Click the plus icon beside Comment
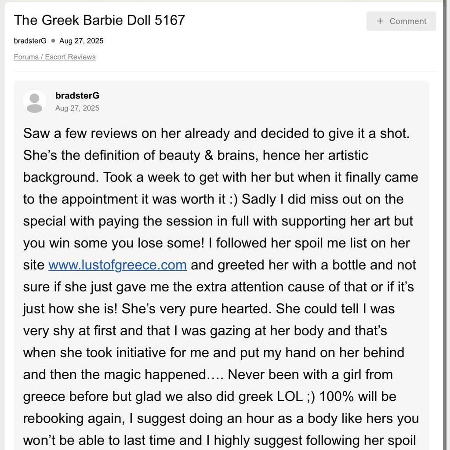 [380, 21]
